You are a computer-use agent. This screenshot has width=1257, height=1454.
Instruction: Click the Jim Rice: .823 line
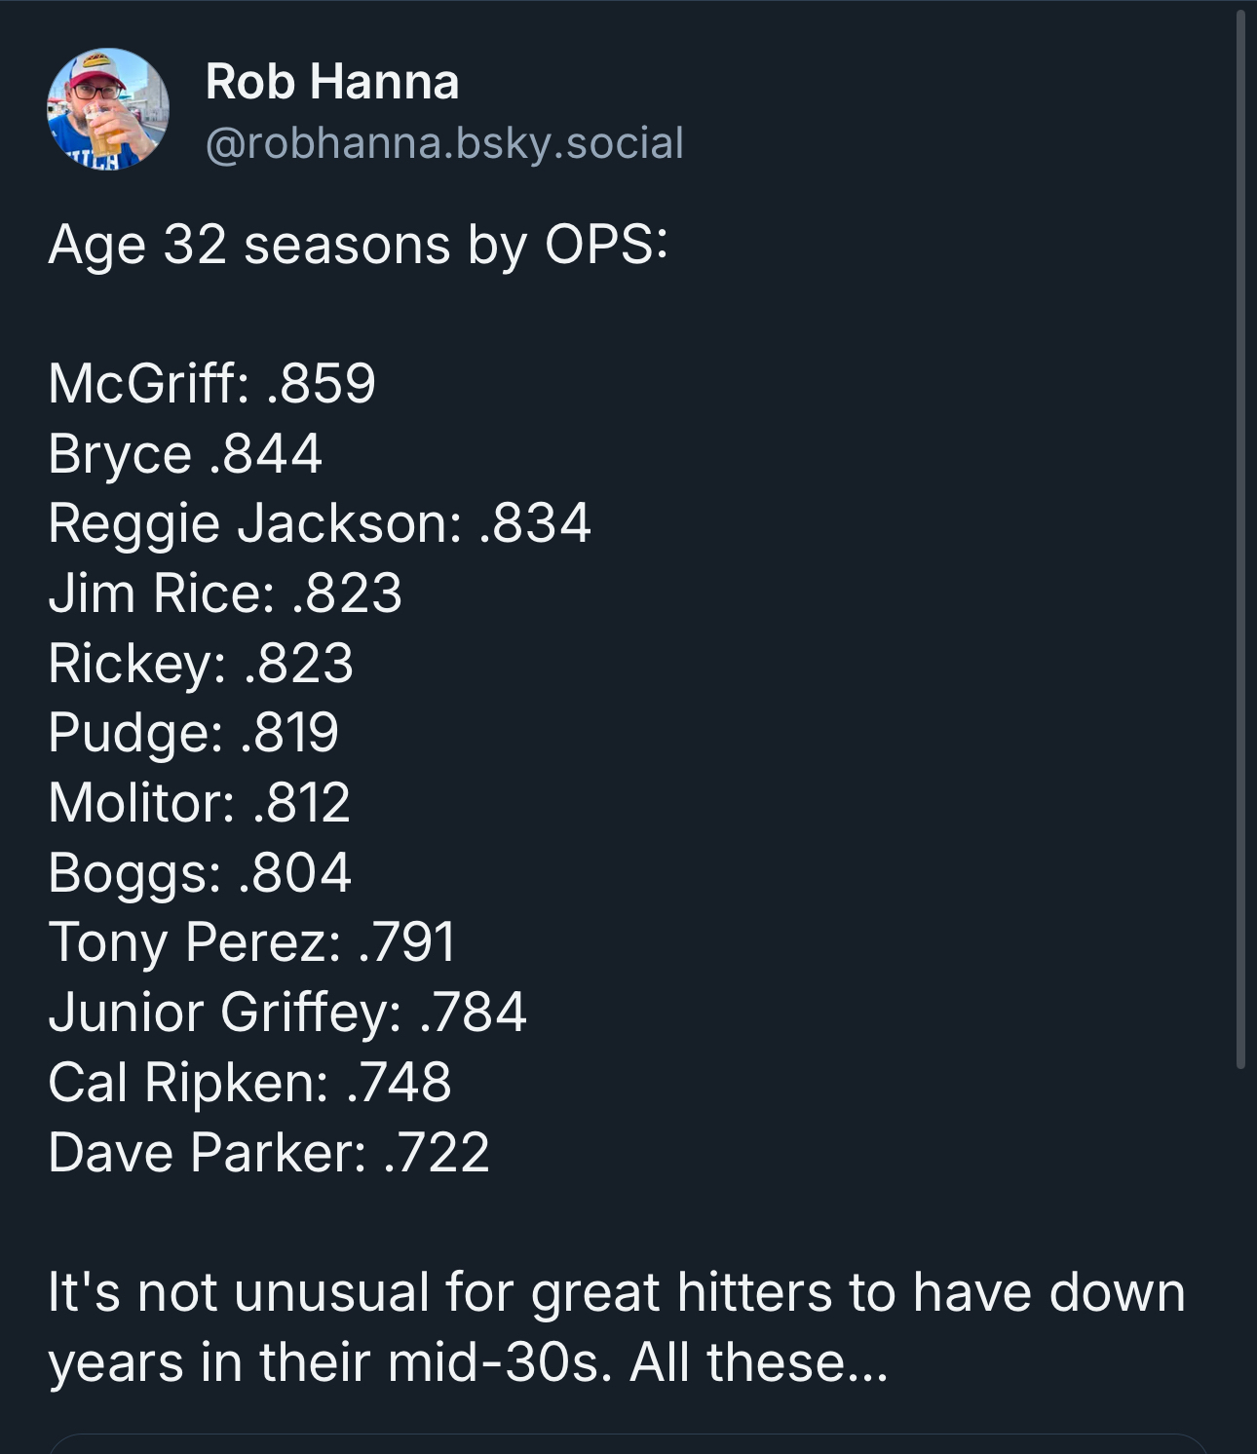[x=225, y=593]
